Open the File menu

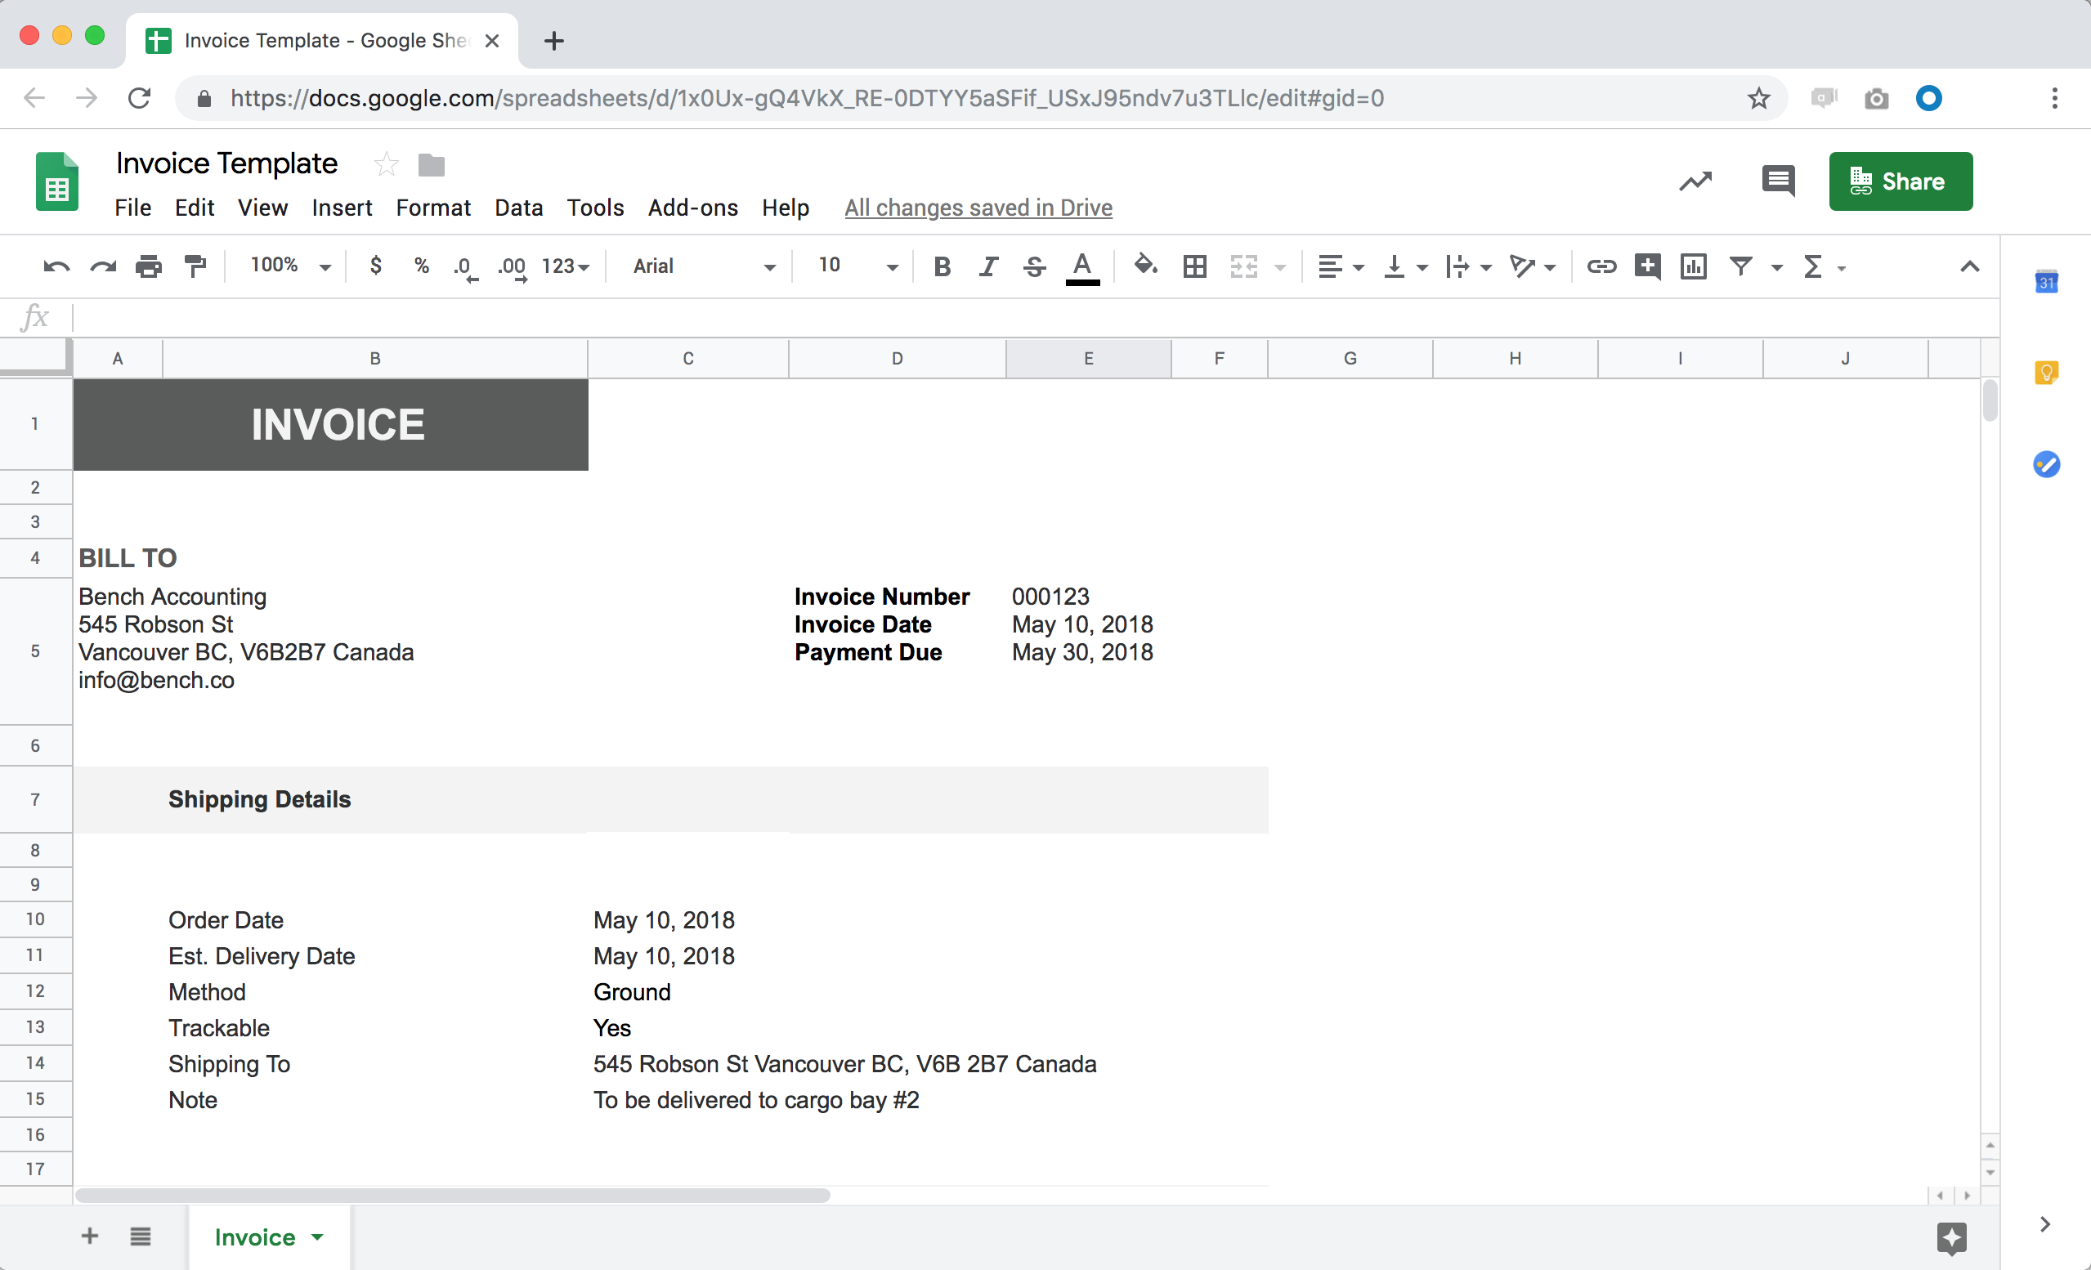click(132, 208)
